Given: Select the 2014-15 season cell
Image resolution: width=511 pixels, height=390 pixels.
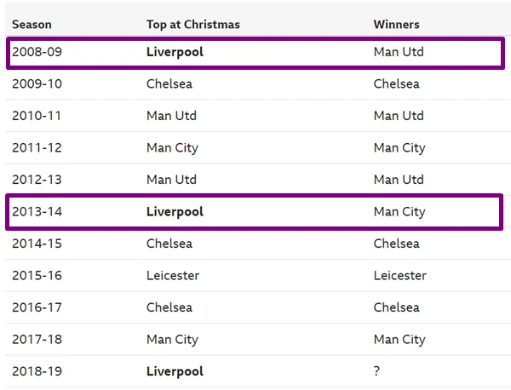Looking at the screenshot, I should 37,244.
